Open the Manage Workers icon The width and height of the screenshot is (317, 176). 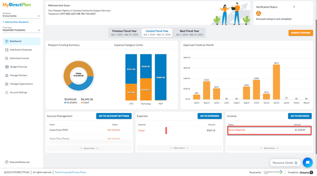point(6,75)
